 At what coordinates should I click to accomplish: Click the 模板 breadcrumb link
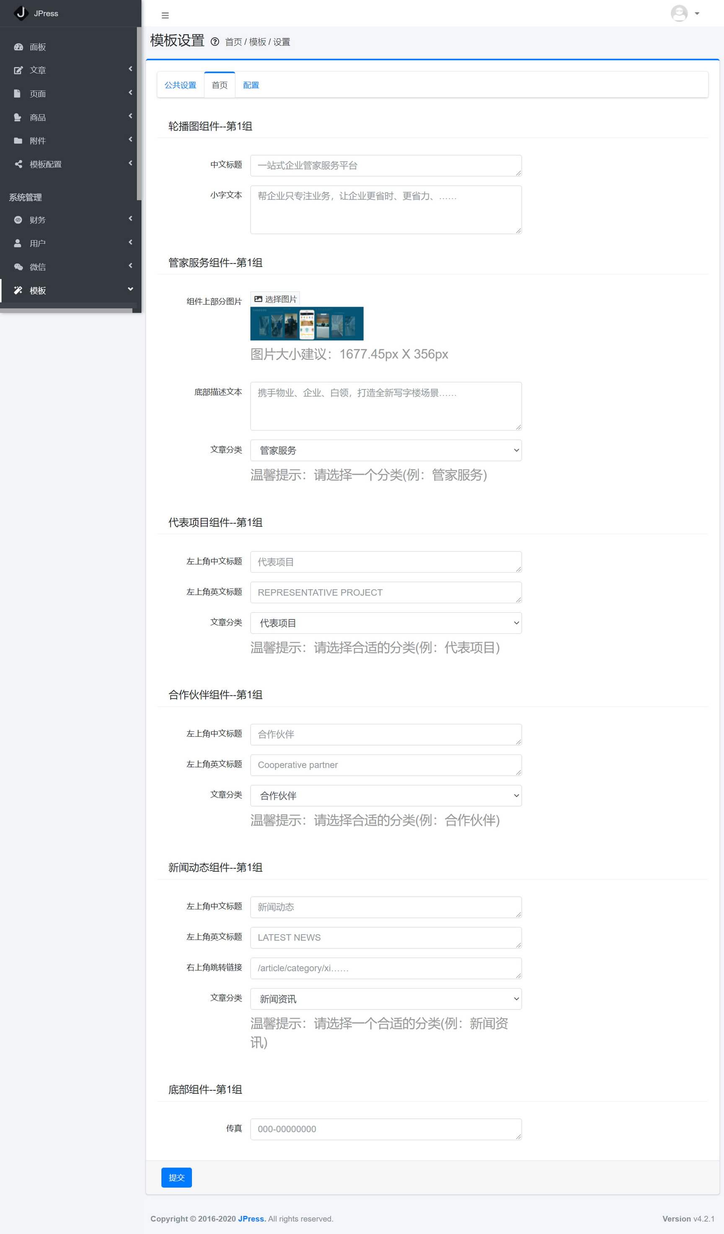[257, 42]
